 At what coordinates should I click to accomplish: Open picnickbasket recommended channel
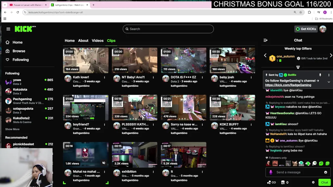[x=29, y=145]
